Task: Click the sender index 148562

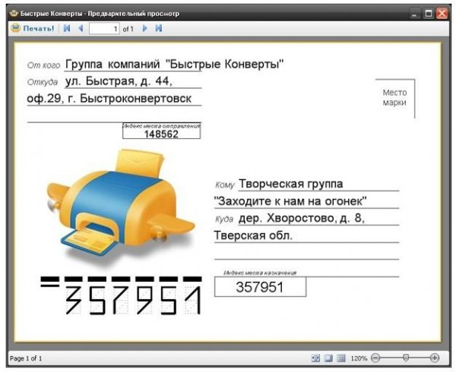Action: (161, 134)
